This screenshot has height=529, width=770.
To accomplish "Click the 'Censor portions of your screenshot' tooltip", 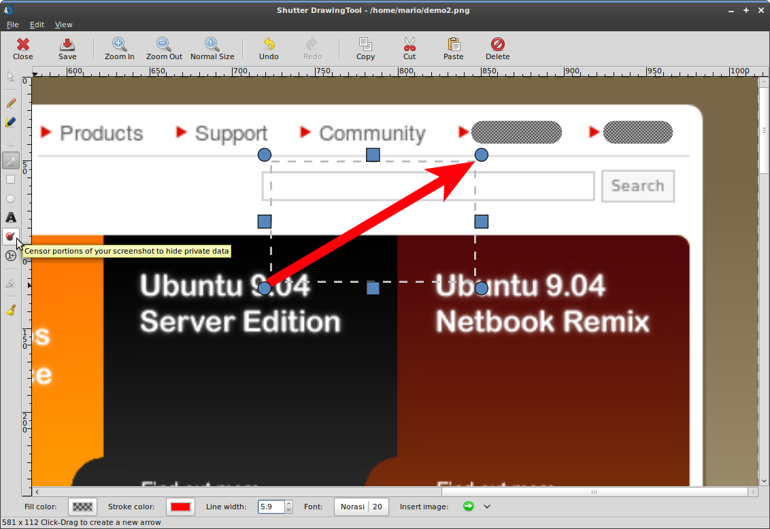I will (127, 252).
